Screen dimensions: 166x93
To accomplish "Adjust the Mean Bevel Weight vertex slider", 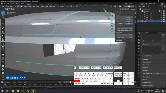I will click(x=125, y=28).
